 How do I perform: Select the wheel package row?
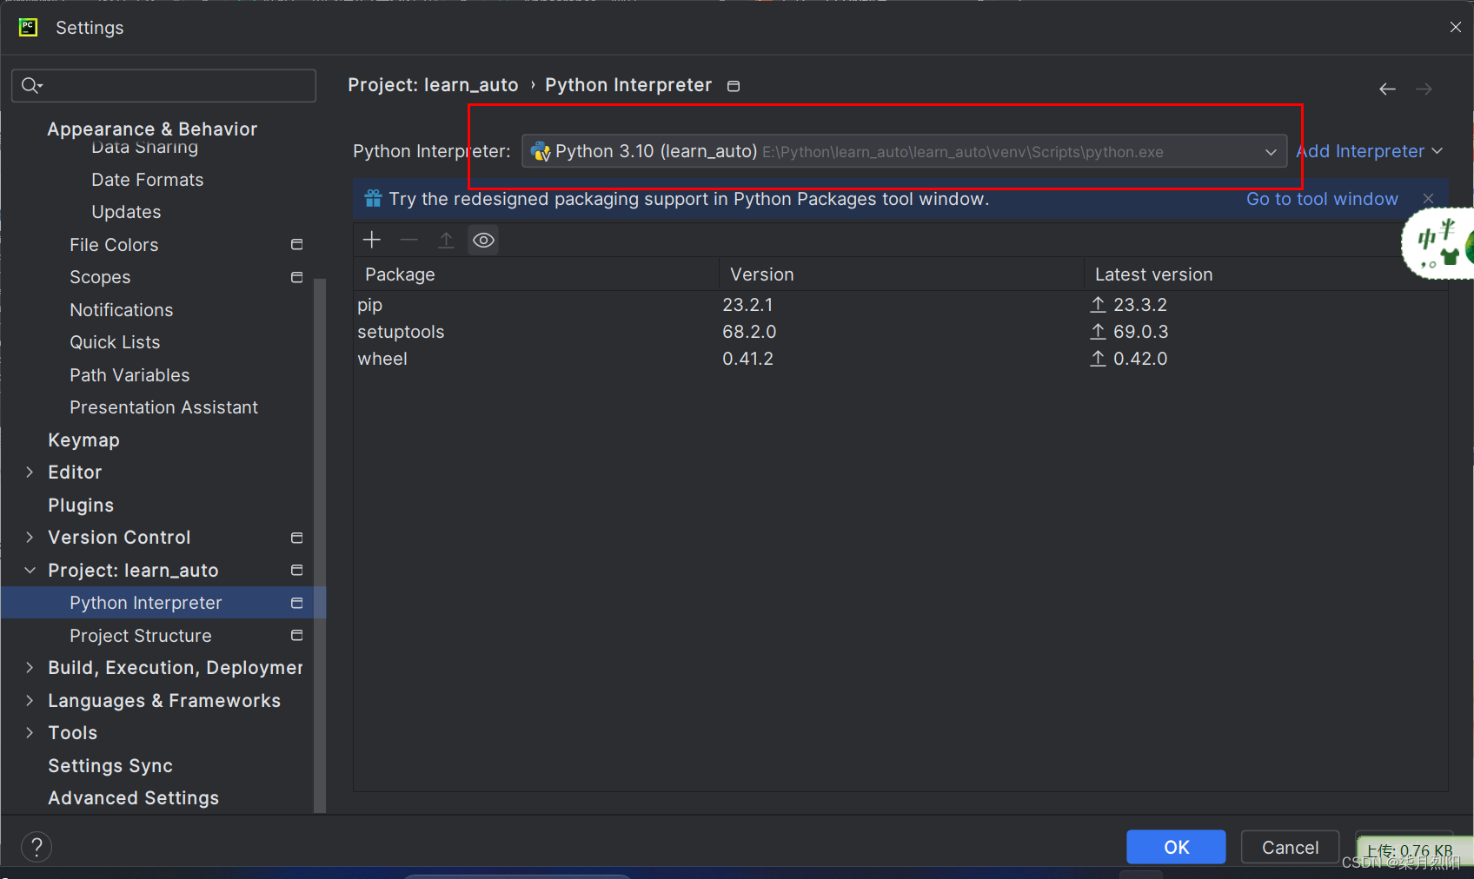tap(900, 359)
